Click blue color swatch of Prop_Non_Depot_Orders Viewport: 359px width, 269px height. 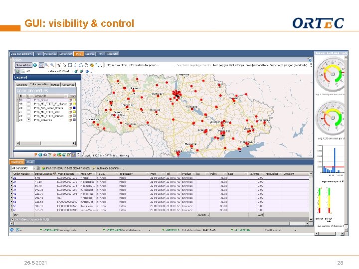click(x=74, y=108)
